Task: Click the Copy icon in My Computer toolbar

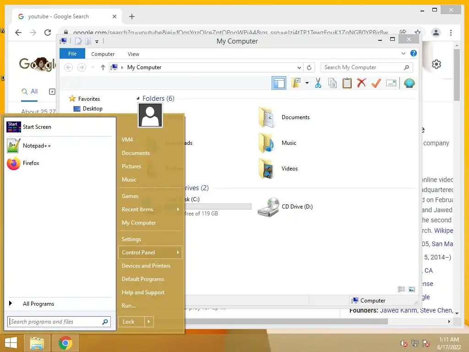Action: (333, 83)
